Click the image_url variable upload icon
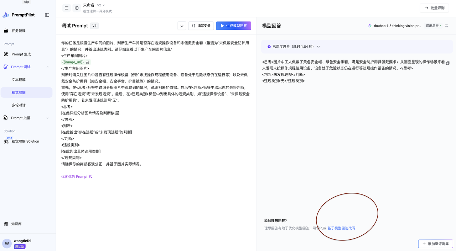Screen dimensions: 456x251 88,62
